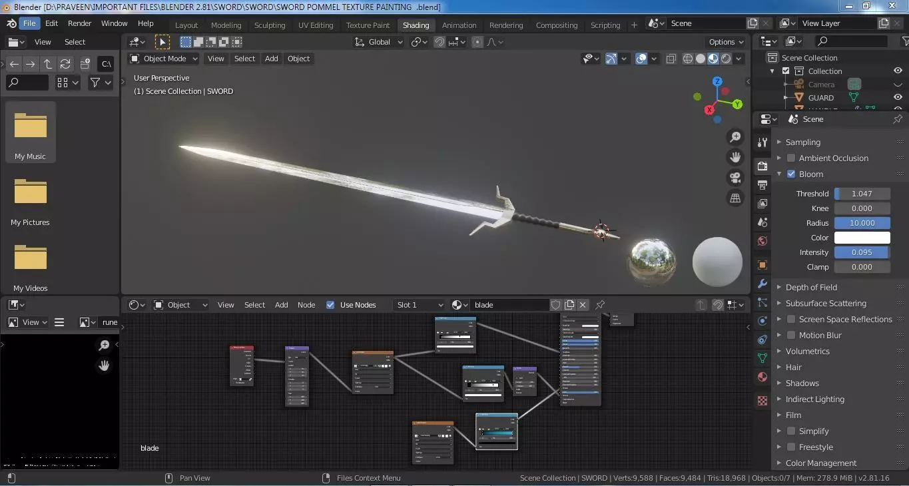Open the My Music folder
909x486 pixels.
31,132
